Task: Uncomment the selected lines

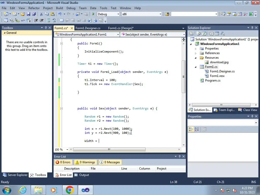Action: [54, 20]
